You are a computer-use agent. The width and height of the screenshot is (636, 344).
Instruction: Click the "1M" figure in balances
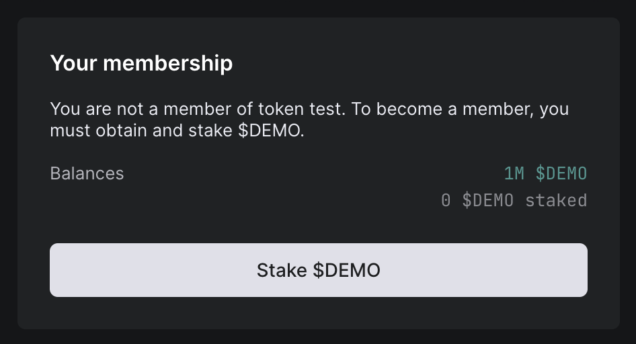[x=514, y=174]
